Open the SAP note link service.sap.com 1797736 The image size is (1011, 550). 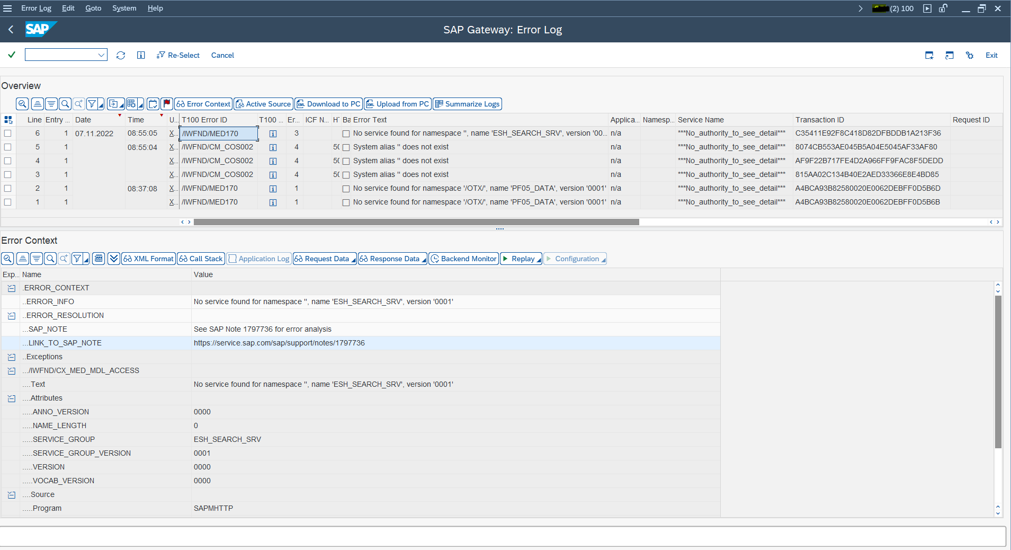[x=279, y=343]
